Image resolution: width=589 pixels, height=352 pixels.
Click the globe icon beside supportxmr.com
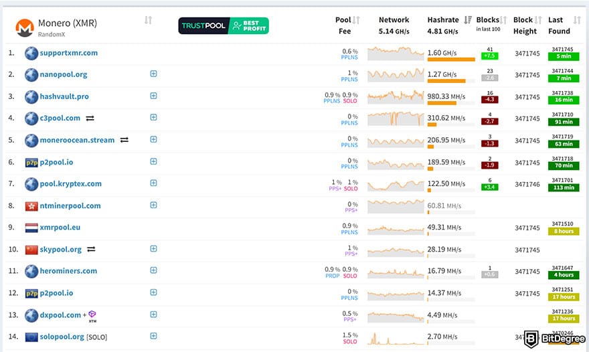31,54
